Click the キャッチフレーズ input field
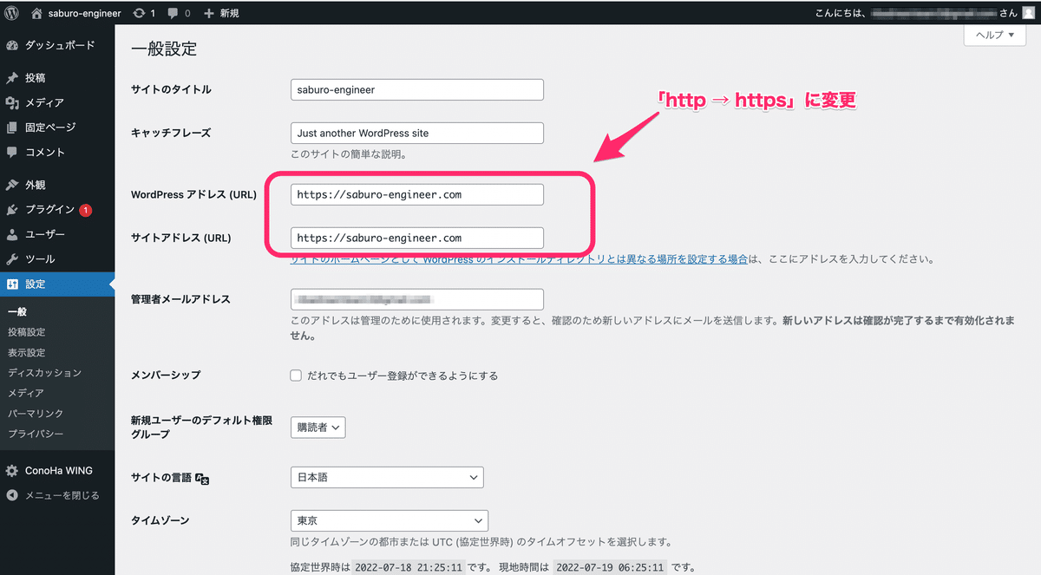1041x575 pixels. (x=417, y=133)
